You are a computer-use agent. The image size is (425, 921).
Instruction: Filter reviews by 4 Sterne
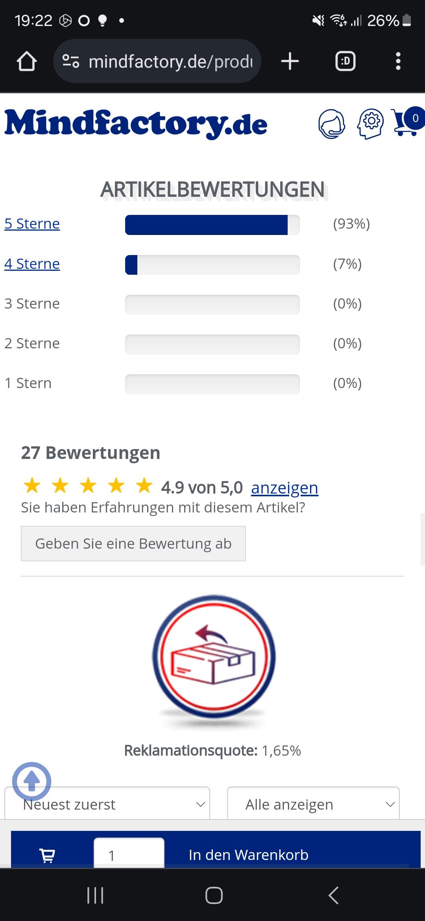pos(32,264)
